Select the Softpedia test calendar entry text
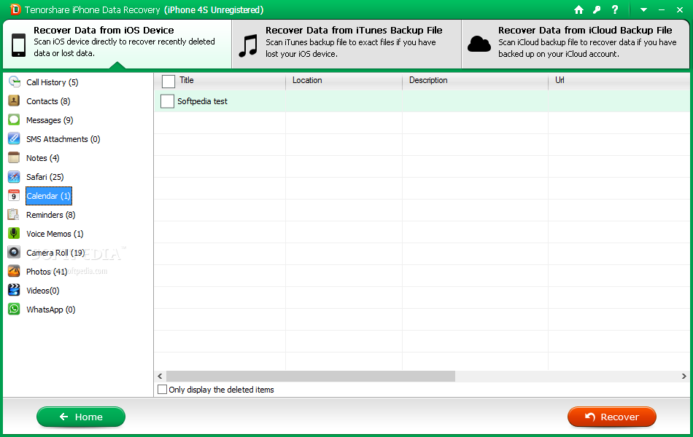 click(x=202, y=101)
